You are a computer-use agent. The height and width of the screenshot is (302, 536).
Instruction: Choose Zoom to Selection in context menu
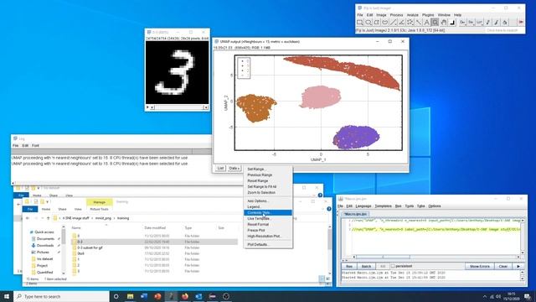[x=268, y=192]
